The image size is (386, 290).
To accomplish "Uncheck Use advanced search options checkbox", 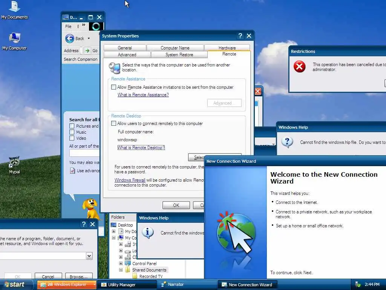I will (72, 171).
